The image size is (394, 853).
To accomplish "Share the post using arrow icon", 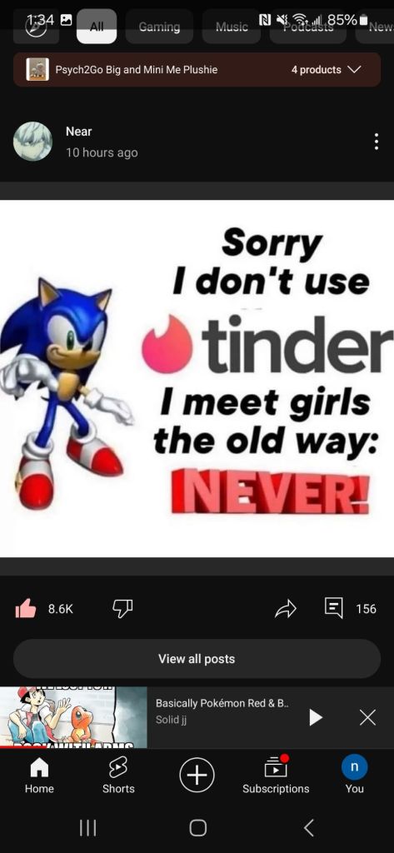I will [x=286, y=609].
